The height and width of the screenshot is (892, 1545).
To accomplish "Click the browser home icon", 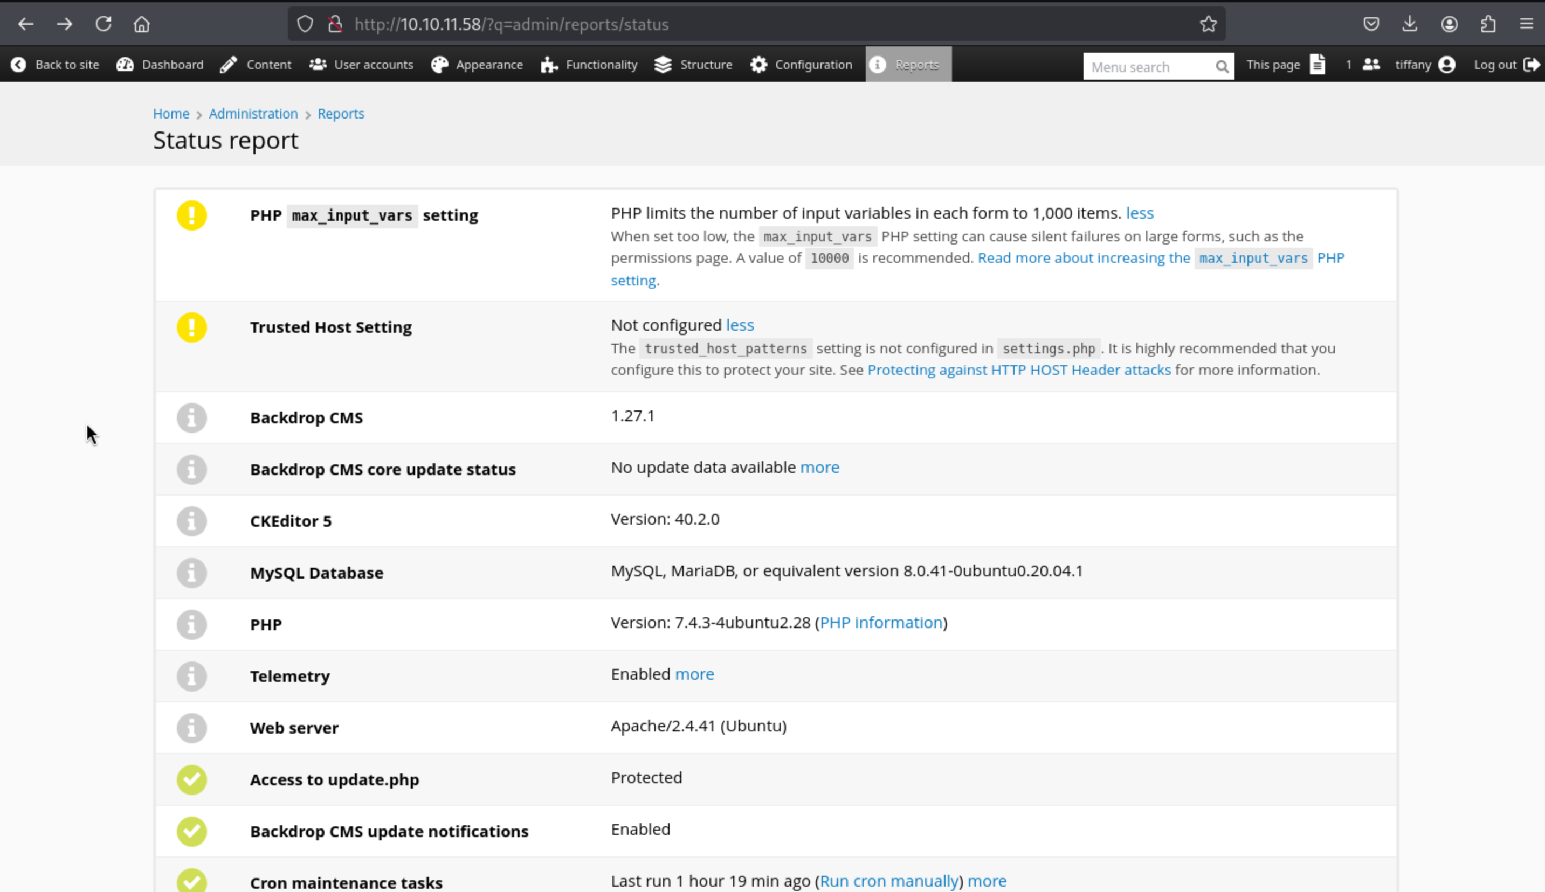I will click(x=142, y=24).
